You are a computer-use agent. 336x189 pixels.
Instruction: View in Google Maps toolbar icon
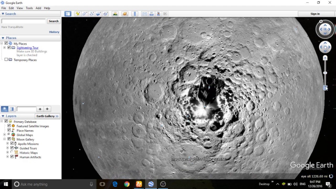click(x=165, y=14)
